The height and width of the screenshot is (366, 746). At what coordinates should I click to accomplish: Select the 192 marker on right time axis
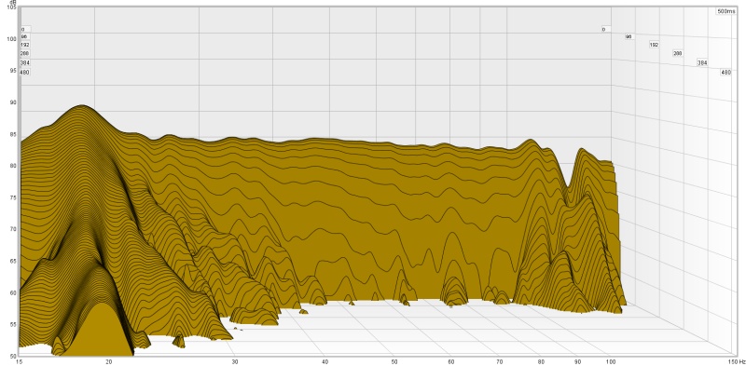pyautogui.click(x=655, y=45)
